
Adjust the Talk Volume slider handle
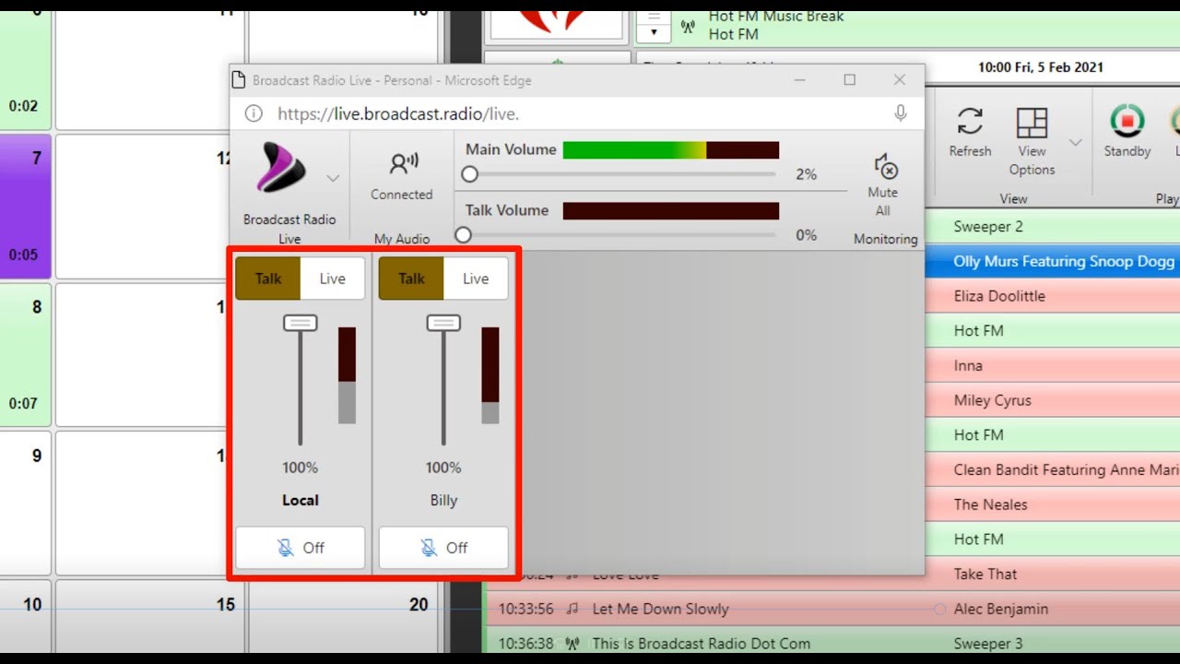tap(464, 235)
